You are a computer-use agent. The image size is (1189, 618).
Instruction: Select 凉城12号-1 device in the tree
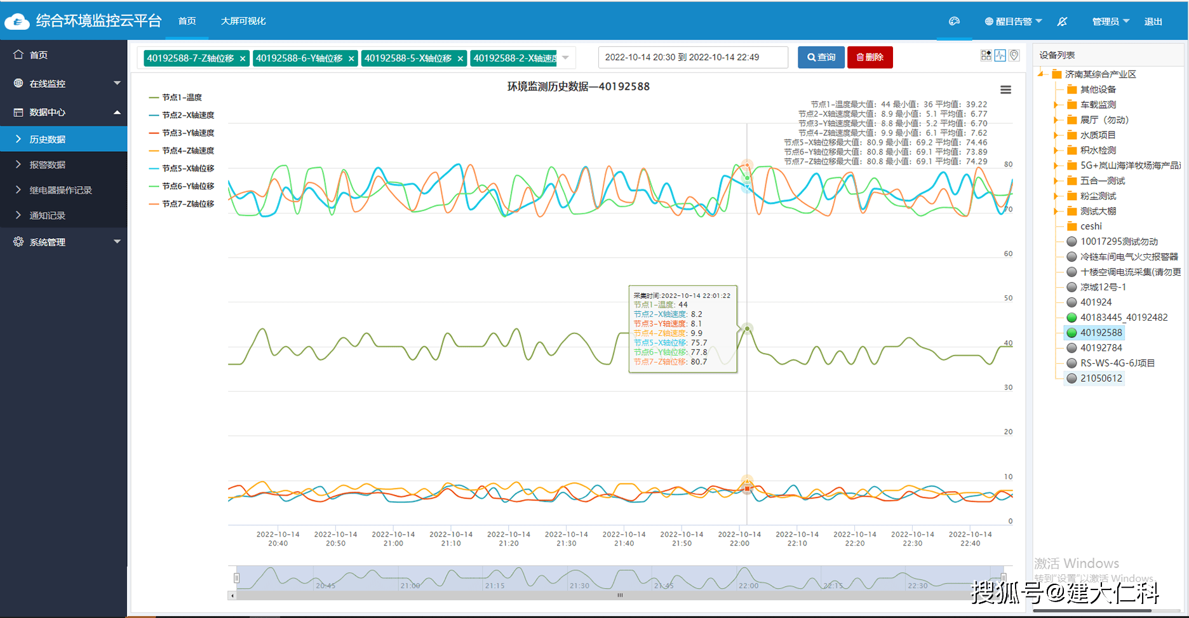click(1103, 287)
